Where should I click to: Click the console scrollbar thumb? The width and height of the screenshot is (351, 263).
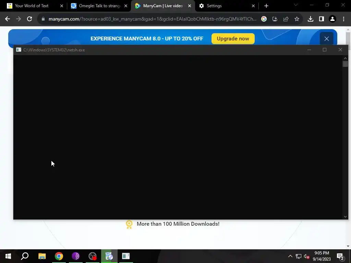tap(345, 64)
